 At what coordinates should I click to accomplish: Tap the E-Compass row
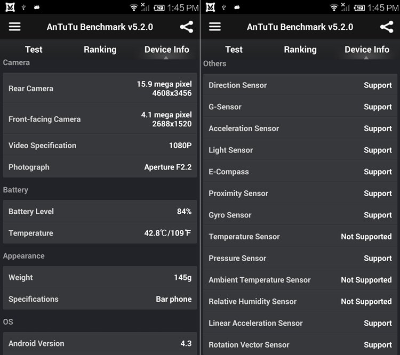[x=300, y=172]
